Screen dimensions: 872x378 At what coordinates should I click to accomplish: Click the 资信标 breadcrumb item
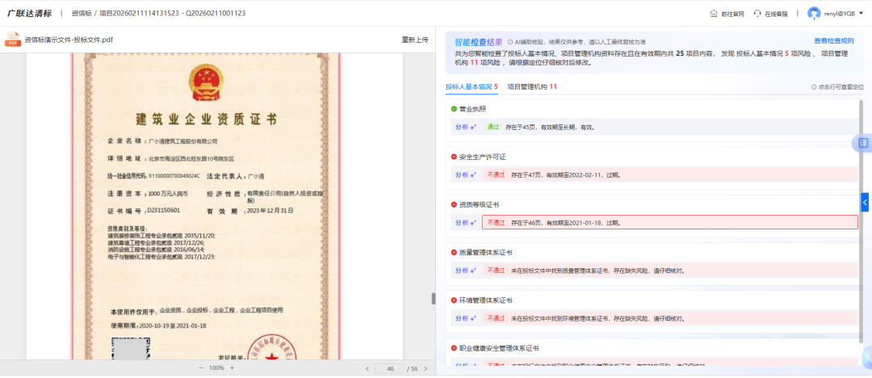tap(82, 14)
